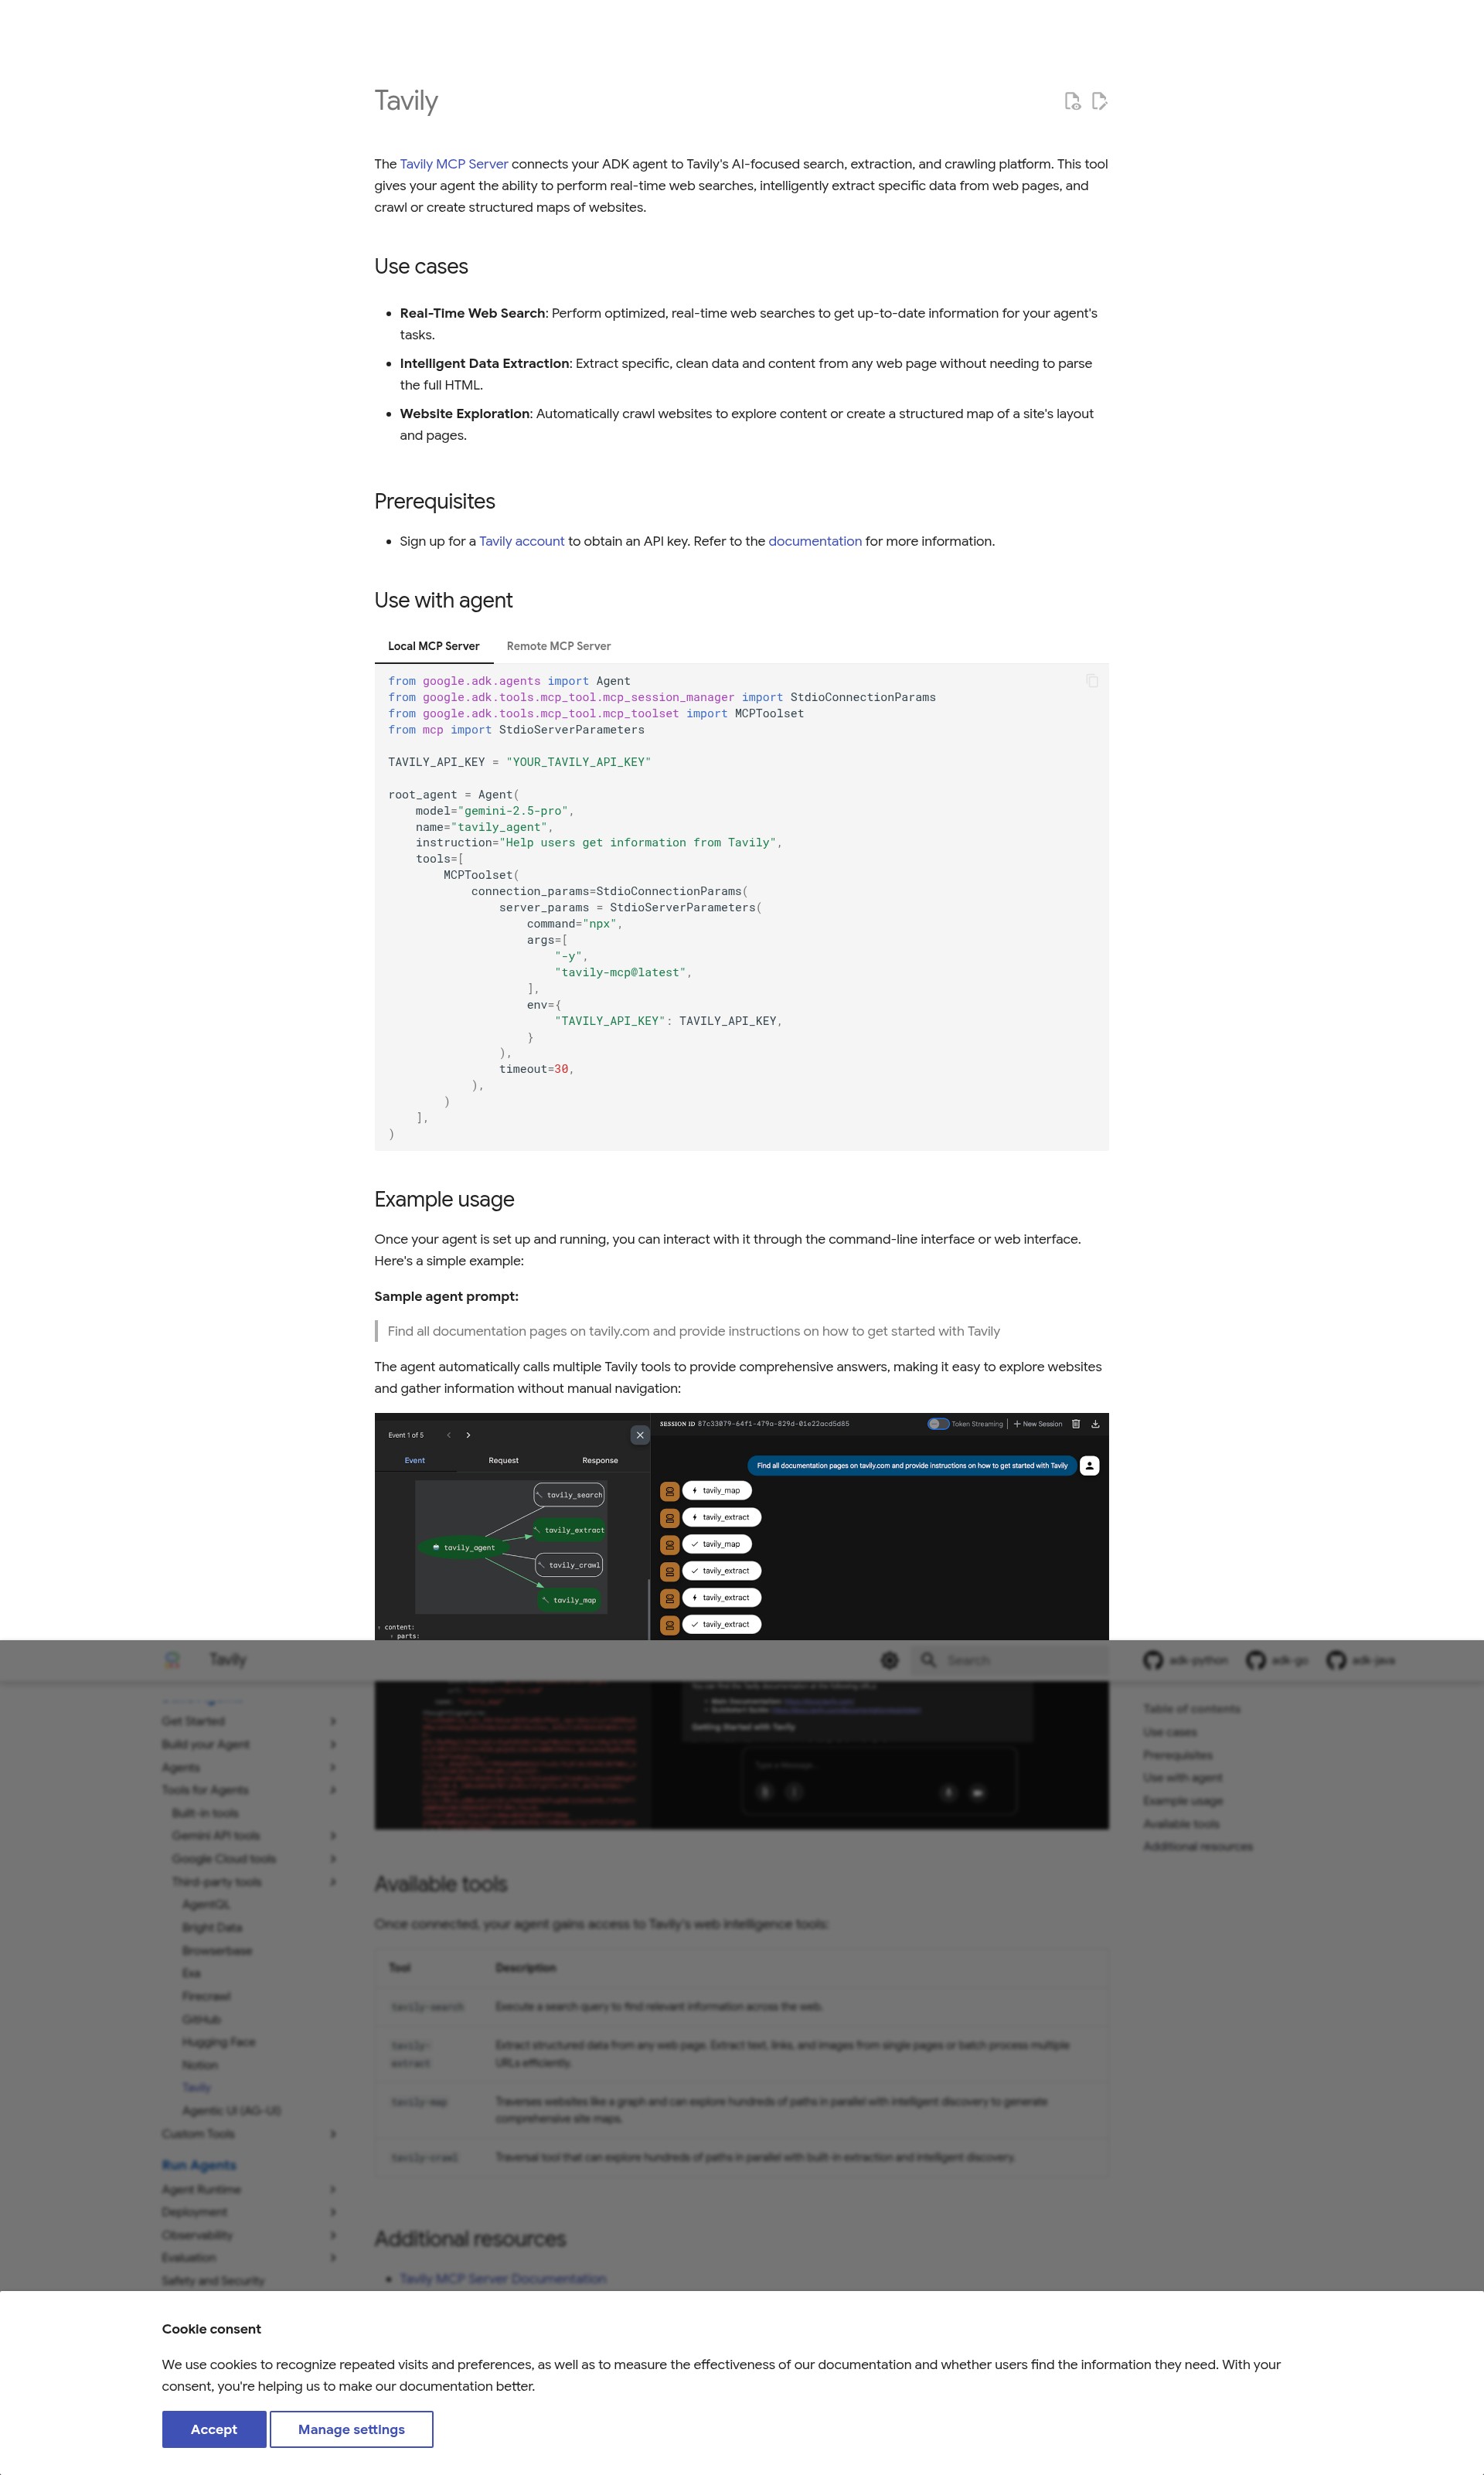Open the documentation link in Prerequisites
This screenshot has height=2475, width=1484.
[x=815, y=541]
